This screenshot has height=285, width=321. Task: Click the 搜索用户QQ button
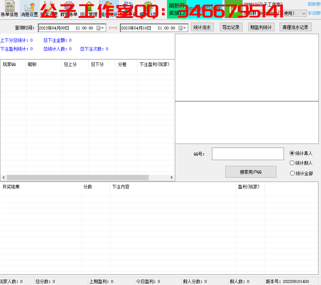[x=250, y=172]
